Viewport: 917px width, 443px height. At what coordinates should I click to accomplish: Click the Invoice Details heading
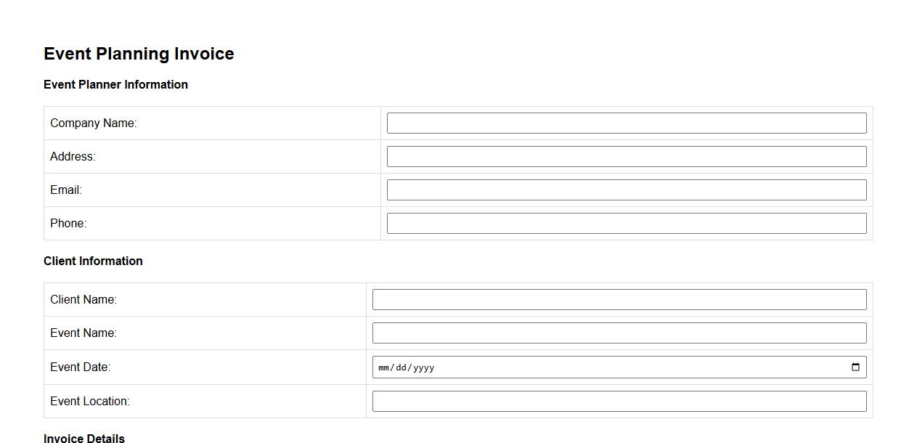point(84,438)
